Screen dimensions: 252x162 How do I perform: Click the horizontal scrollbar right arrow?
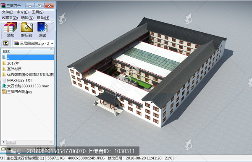[51, 142]
